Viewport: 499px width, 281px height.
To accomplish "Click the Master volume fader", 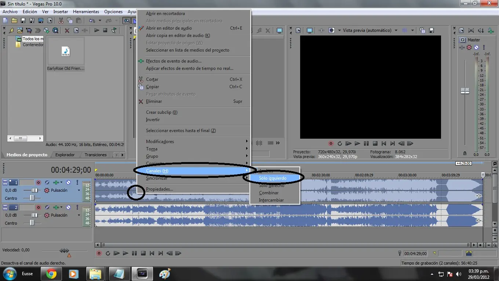I will [465, 91].
